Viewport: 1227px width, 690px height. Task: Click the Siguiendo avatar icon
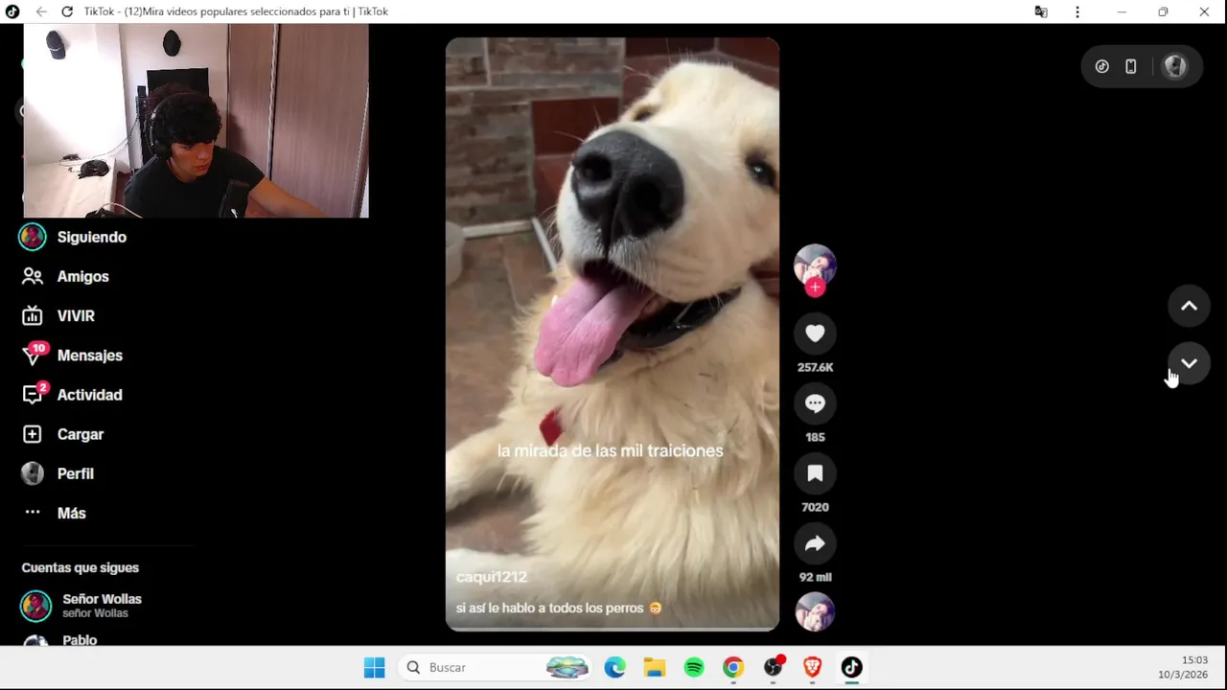[33, 237]
